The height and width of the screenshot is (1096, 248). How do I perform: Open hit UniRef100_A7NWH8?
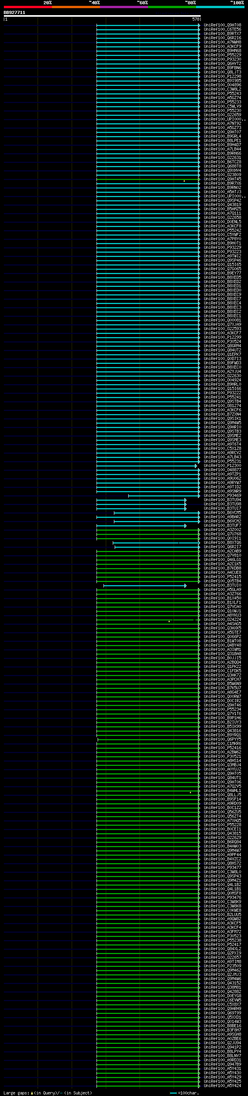coord(222,42)
